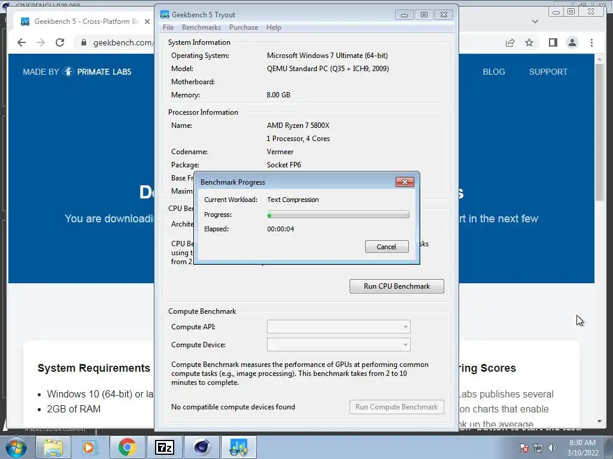Click the geekbench.com address bar
Viewport: 613px width, 459px height.
click(x=123, y=42)
